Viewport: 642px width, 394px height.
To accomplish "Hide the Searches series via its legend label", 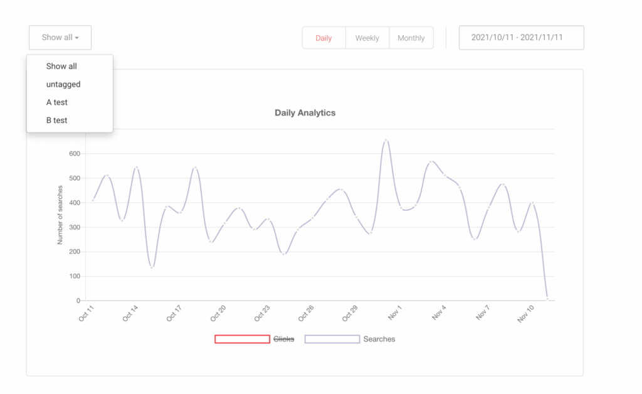I will (x=379, y=339).
